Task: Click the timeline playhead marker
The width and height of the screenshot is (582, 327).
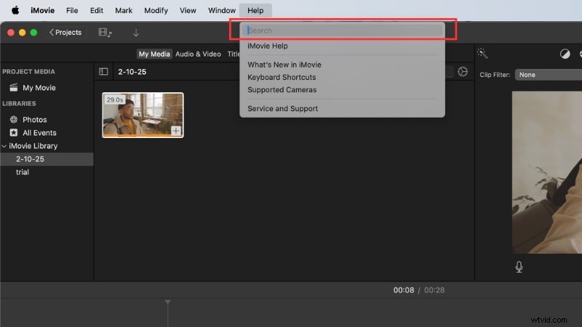Action: point(168,302)
